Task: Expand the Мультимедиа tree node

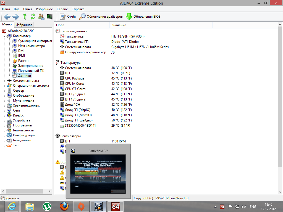Action: (x=4, y=101)
